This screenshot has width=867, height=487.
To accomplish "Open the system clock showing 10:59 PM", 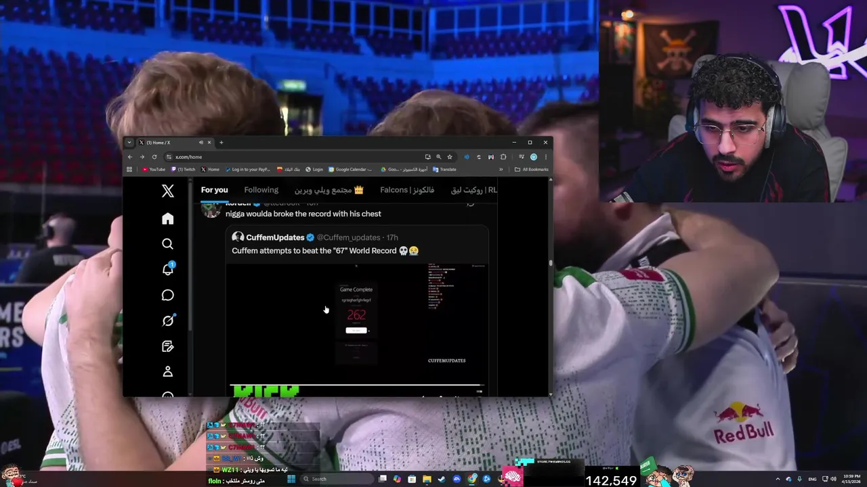I will tap(851, 479).
